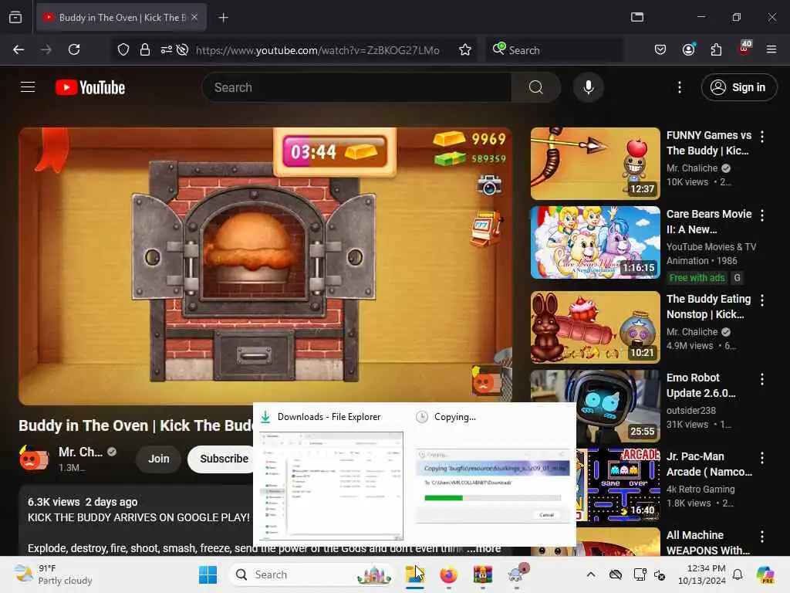Select the Copying... progress preview window

493,486
